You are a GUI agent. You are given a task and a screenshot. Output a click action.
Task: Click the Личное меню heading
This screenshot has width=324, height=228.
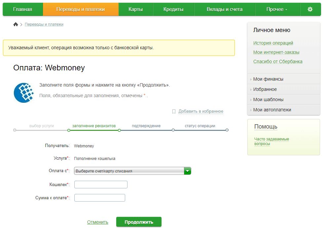point(272,30)
